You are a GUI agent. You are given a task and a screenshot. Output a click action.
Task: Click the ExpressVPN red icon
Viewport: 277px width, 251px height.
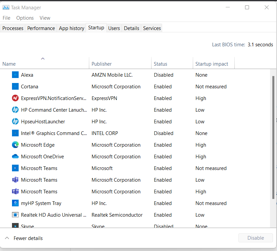click(x=15, y=98)
